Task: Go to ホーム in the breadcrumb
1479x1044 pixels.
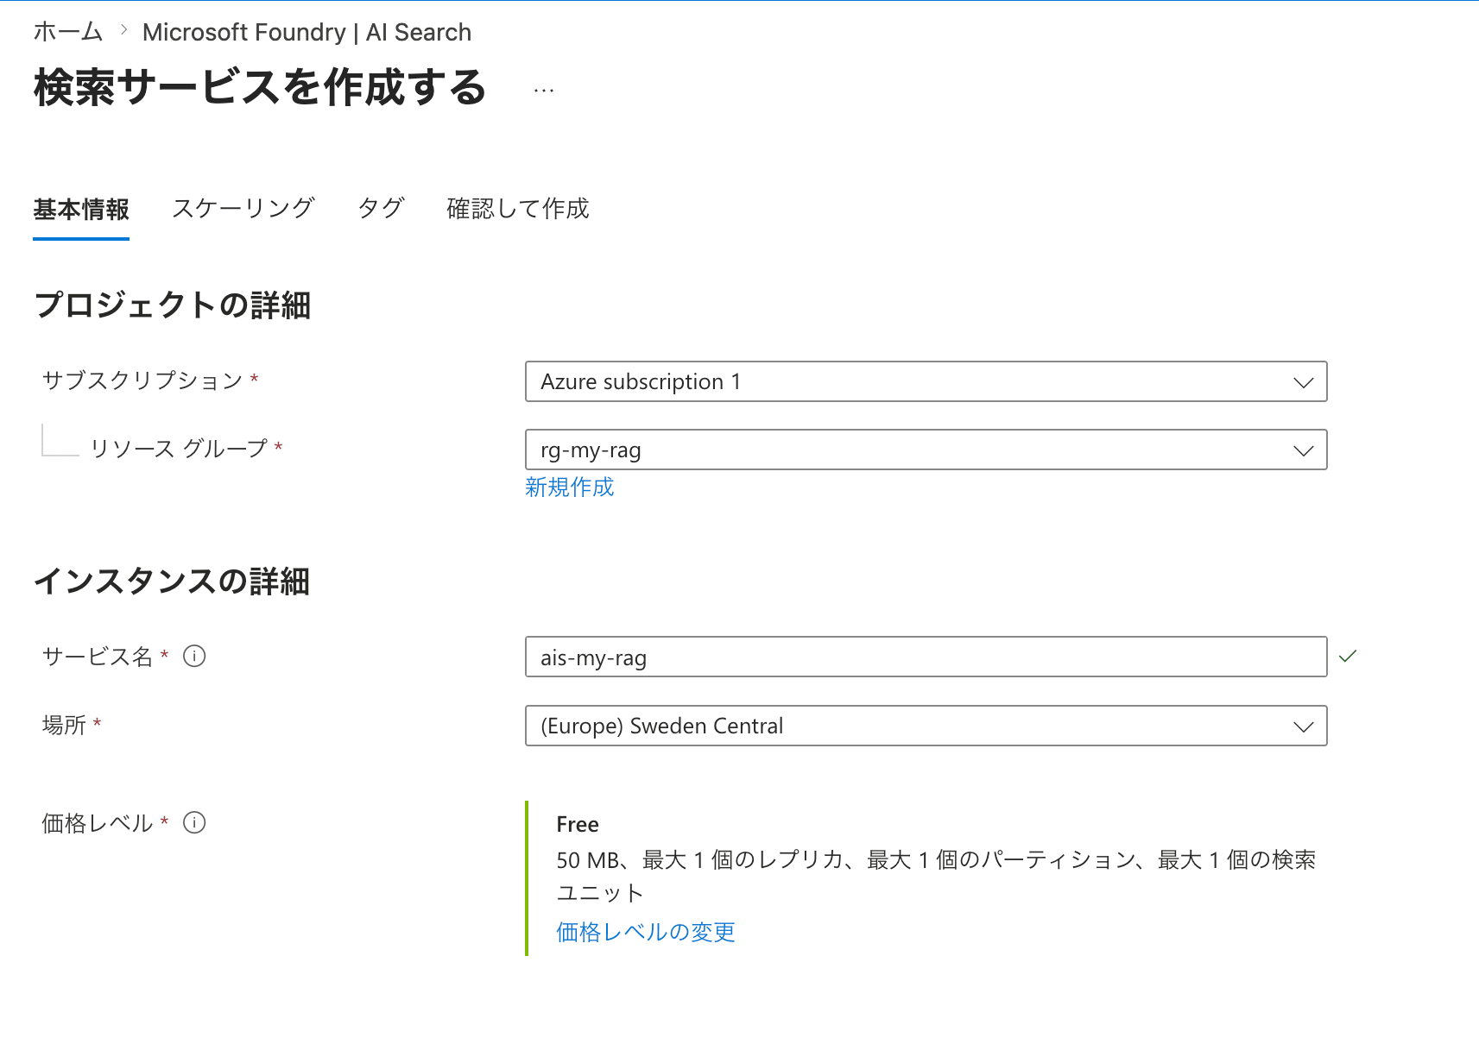Action: [x=68, y=32]
